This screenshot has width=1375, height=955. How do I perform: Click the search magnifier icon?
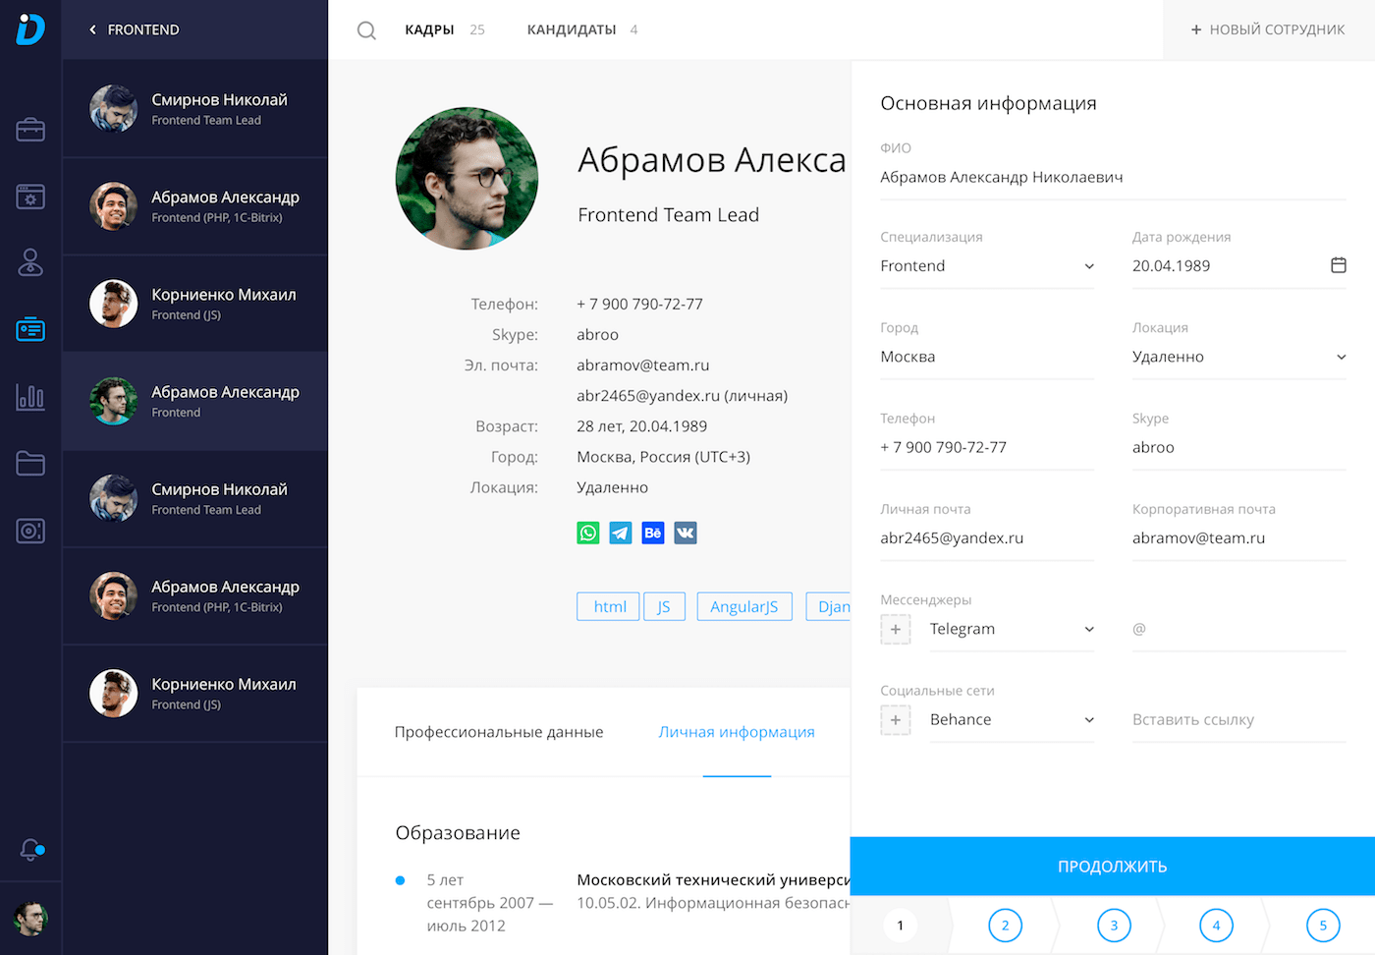(366, 30)
